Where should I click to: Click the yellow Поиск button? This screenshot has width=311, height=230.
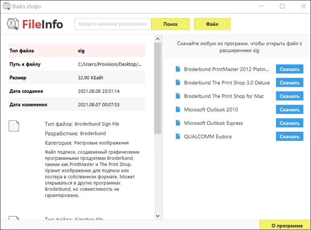tap(170, 24)
